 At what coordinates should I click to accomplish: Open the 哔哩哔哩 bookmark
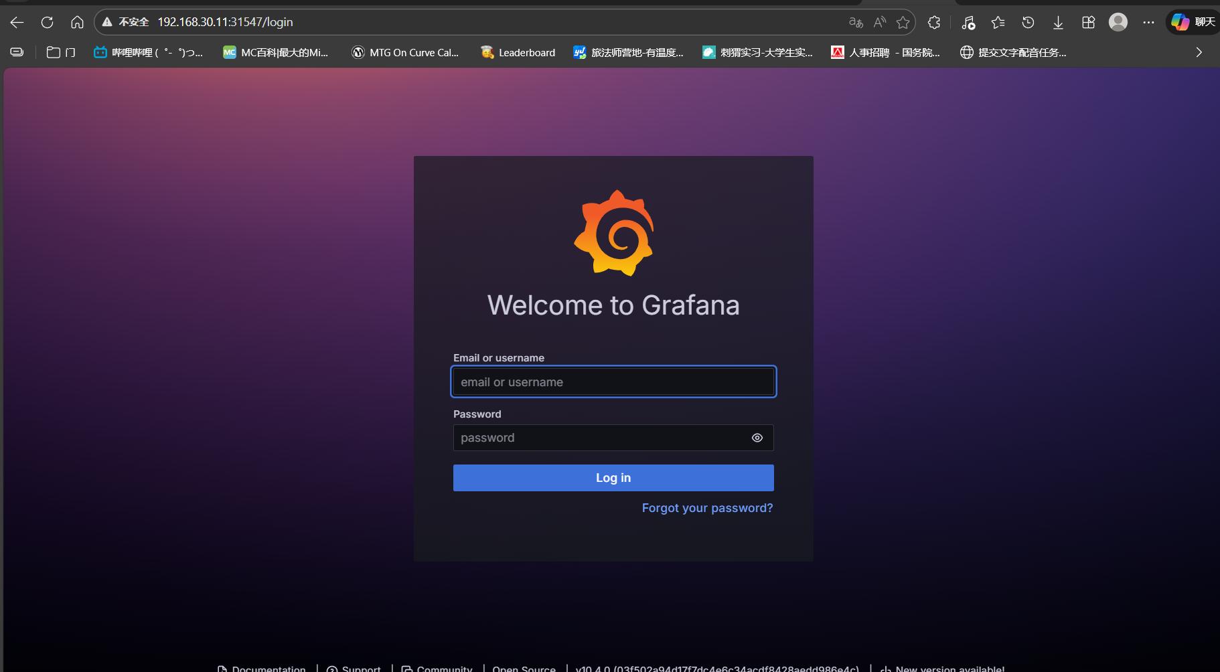click(x=148, y=52)
